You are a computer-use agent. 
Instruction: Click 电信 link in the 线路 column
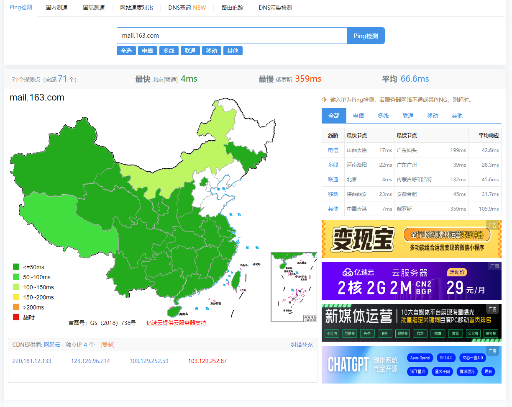pyautogui.click(x=333, y=150)
